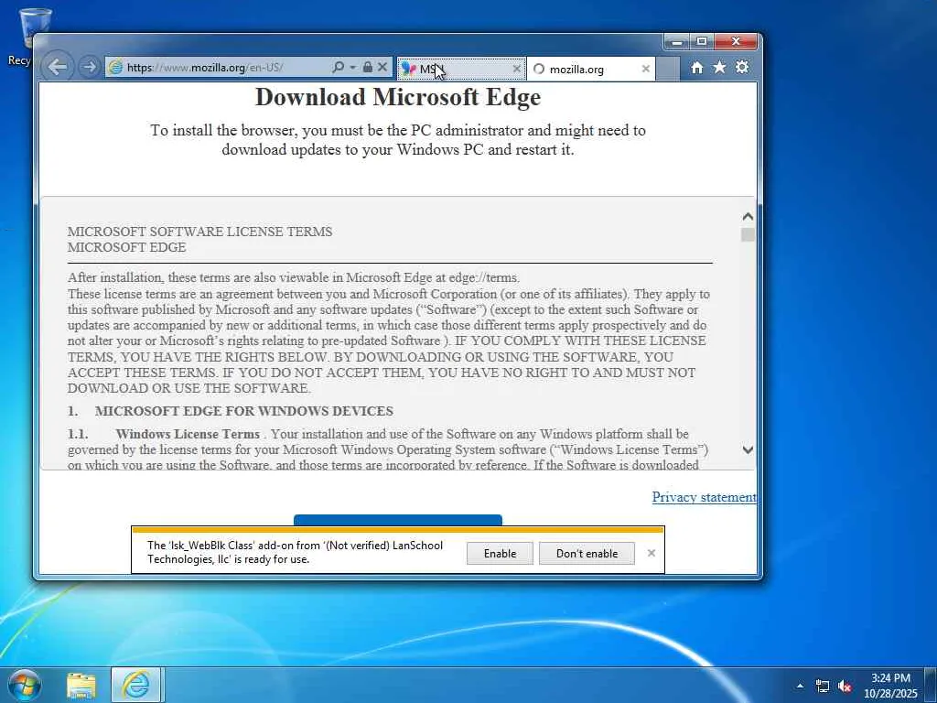The image size is (937, 703).
Task: Minimize the Internet Explorer window
Action: coord(677,41)
